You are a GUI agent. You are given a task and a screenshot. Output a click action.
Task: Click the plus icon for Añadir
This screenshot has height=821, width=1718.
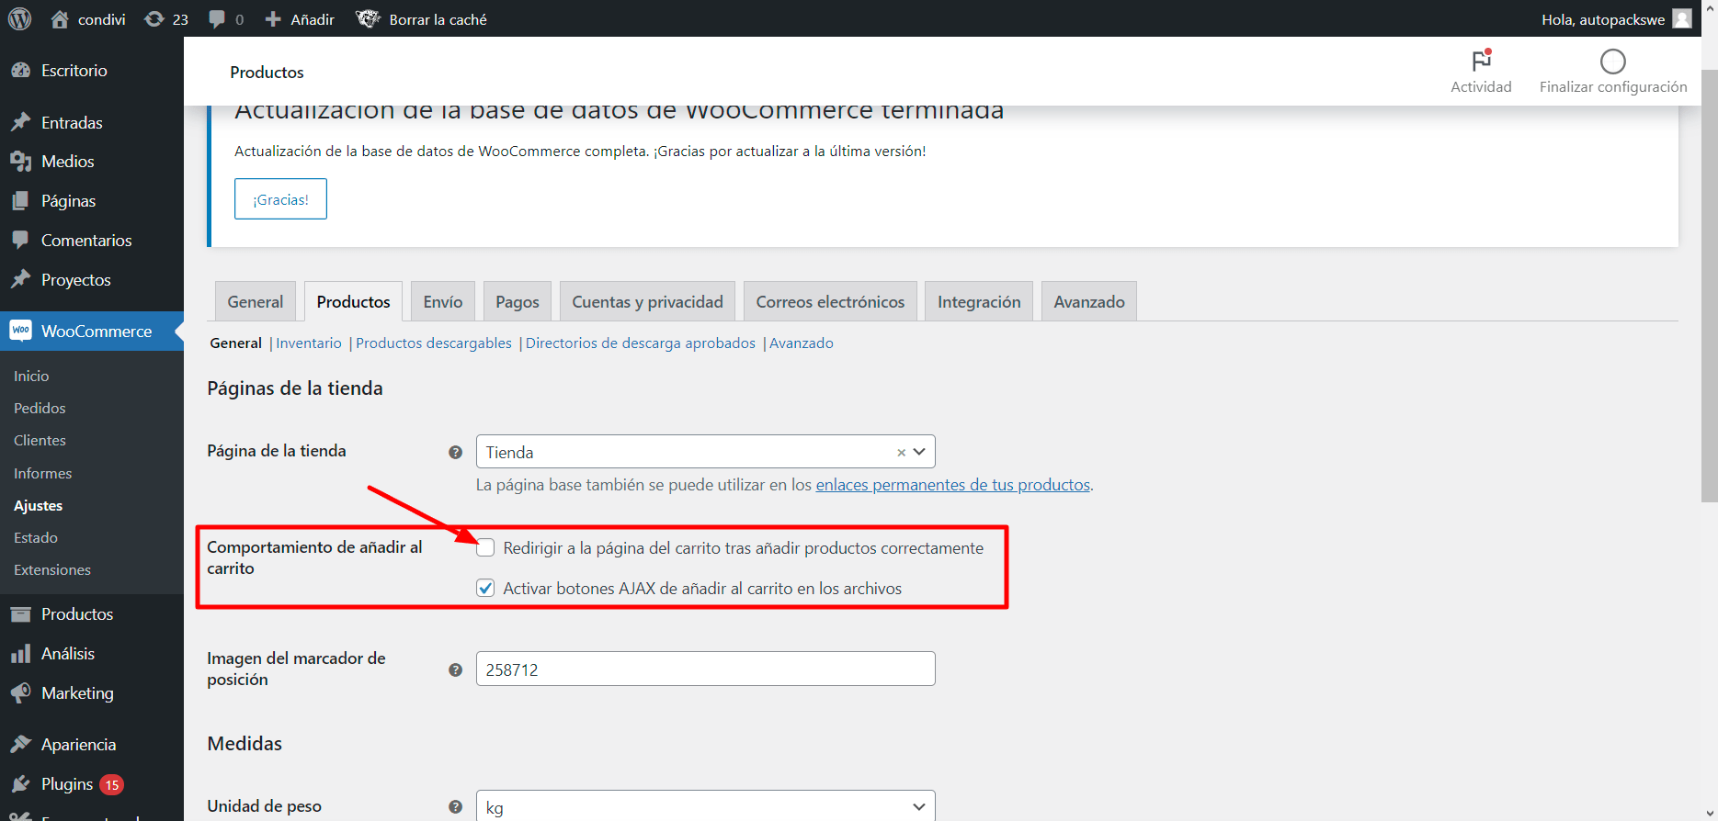[273, 19]
